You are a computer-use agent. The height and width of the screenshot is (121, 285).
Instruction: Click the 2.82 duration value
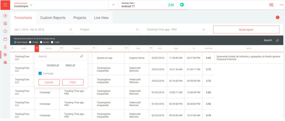coord(208,92)
